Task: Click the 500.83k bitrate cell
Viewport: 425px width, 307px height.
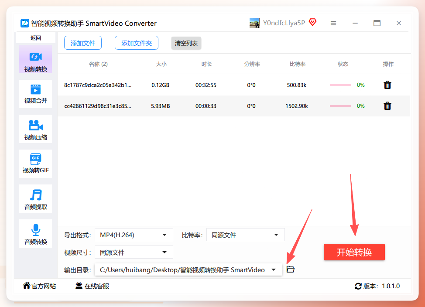Action: point(297,85)
